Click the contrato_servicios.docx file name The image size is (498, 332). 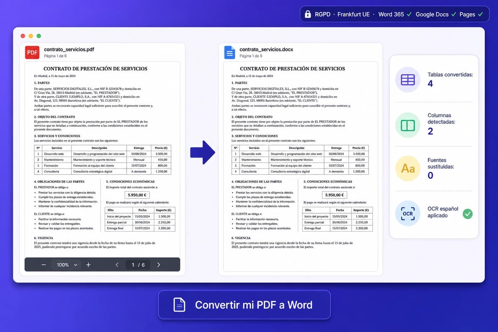(x=266, y=49)
